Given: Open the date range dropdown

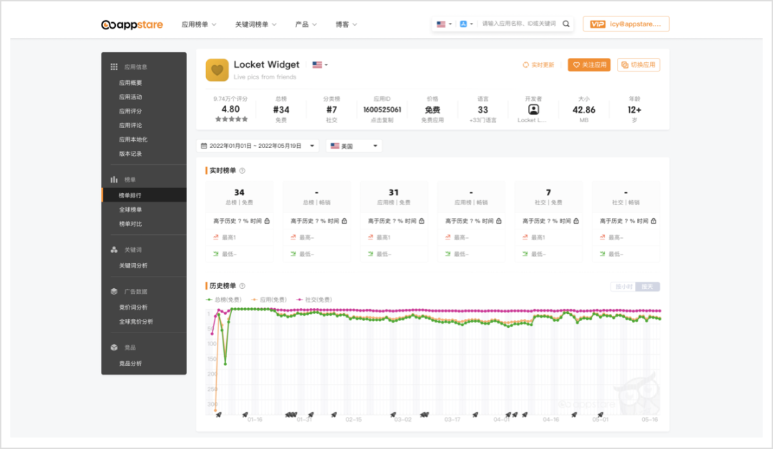Looking at the screenshot, I should pyautogui.click(x=258, y=146).
